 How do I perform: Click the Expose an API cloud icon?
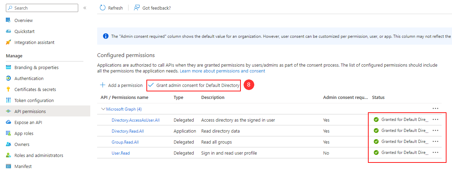(x=9, y=122)
